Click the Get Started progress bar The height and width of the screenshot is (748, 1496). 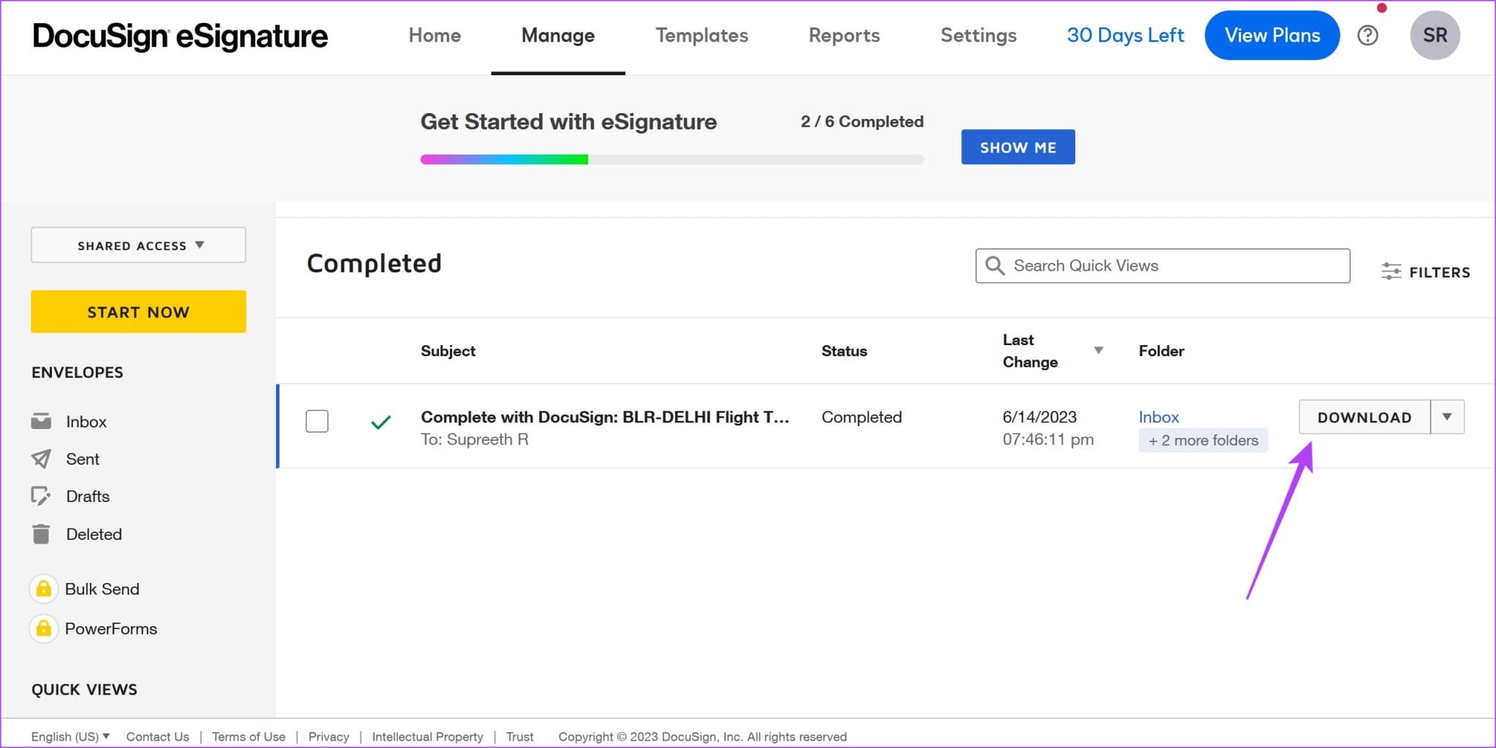[x=672, y=159]
